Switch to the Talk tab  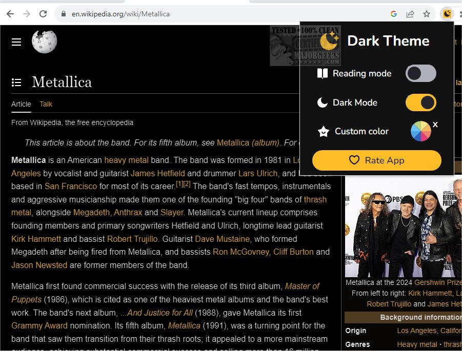[46, 104]
